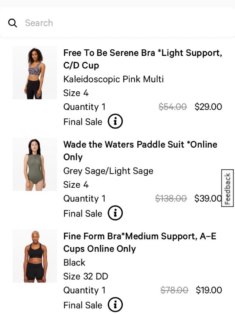Click the search magnifier icon

12,23
